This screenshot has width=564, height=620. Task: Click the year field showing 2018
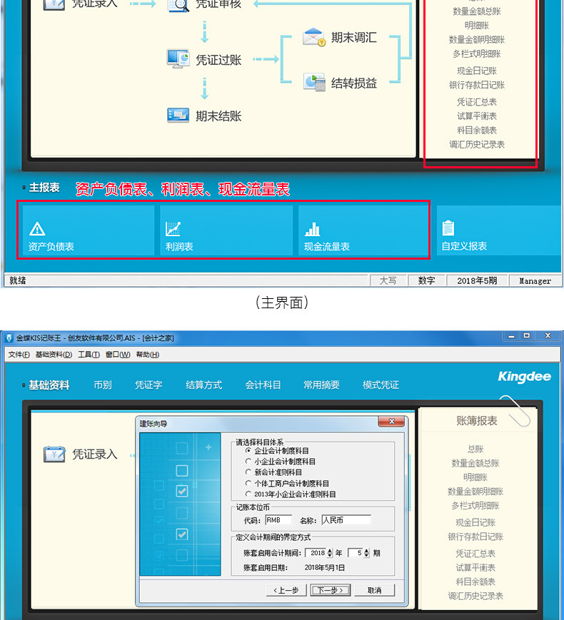click(317, 553)
